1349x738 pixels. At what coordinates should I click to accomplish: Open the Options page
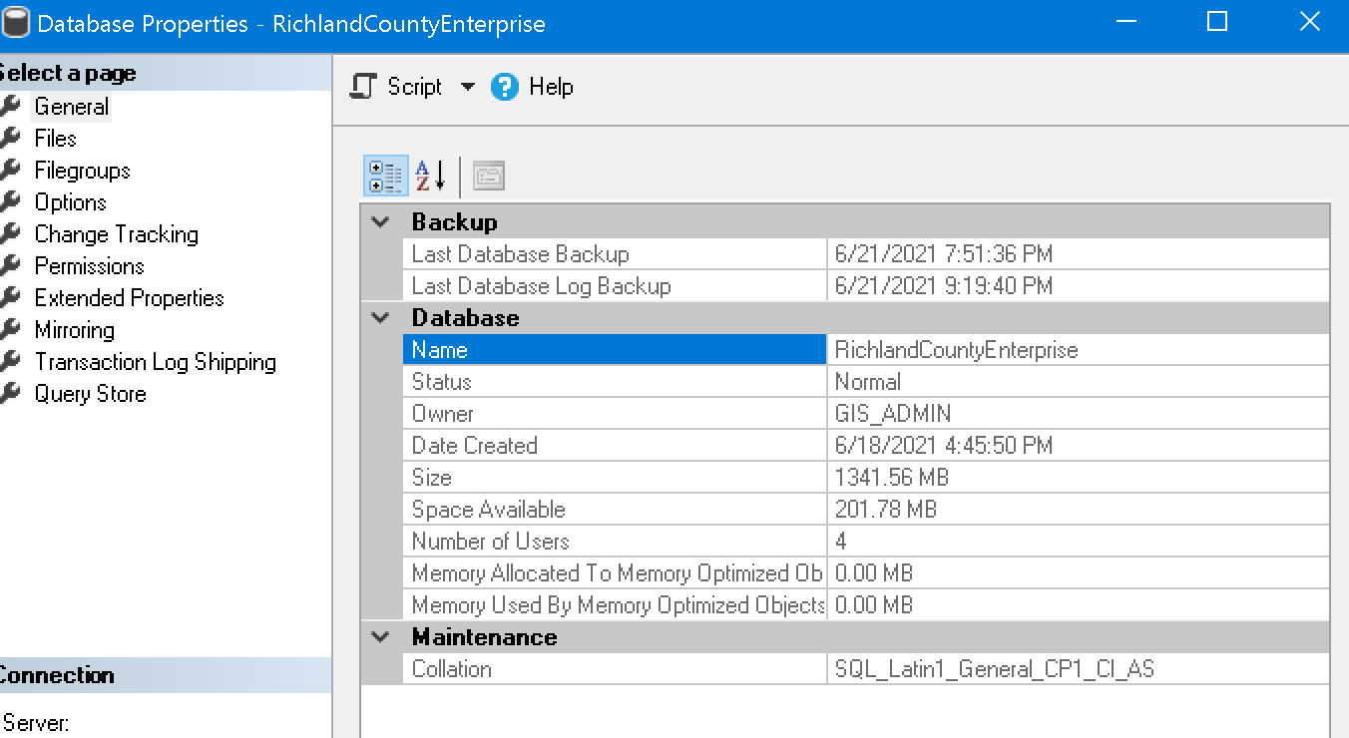pyautogui.click(x=70, y=202)
